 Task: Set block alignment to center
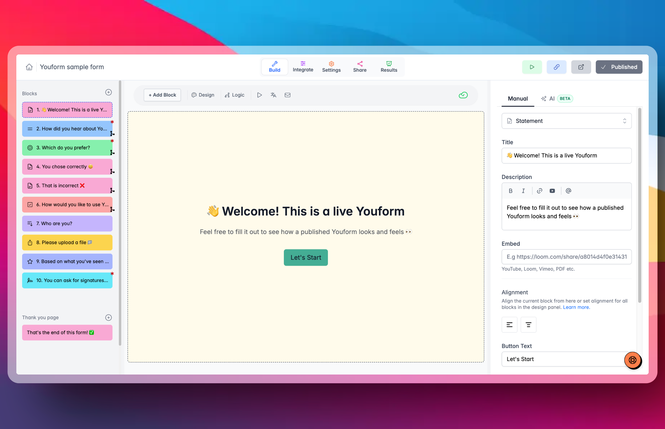pyautogui.click(x=528, y=325)
